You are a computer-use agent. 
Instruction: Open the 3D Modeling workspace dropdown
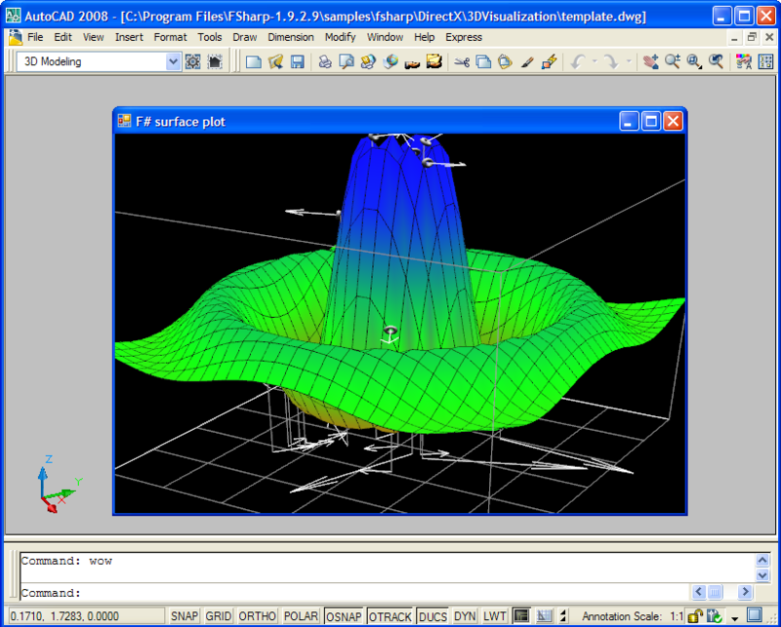click(x=174, y=61)
